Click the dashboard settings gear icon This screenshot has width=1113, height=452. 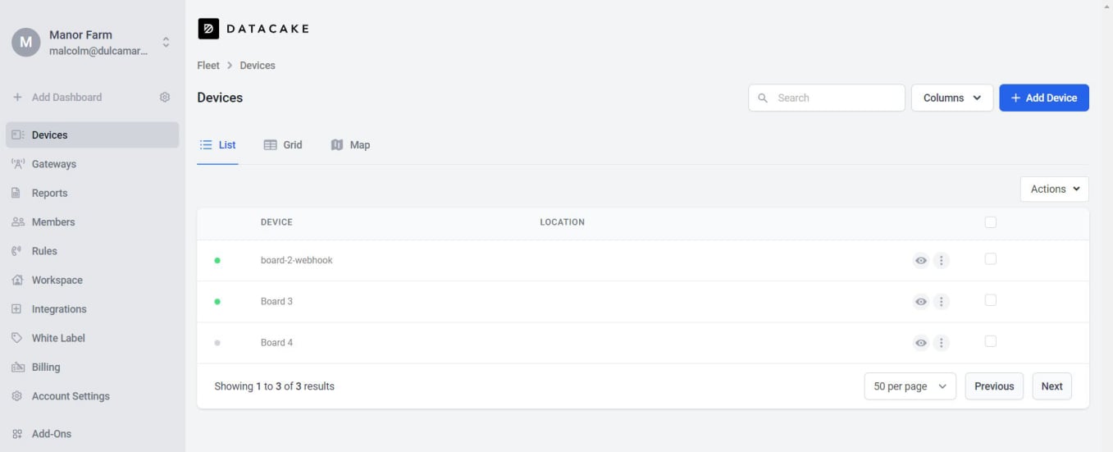click(x=165, y=97)
